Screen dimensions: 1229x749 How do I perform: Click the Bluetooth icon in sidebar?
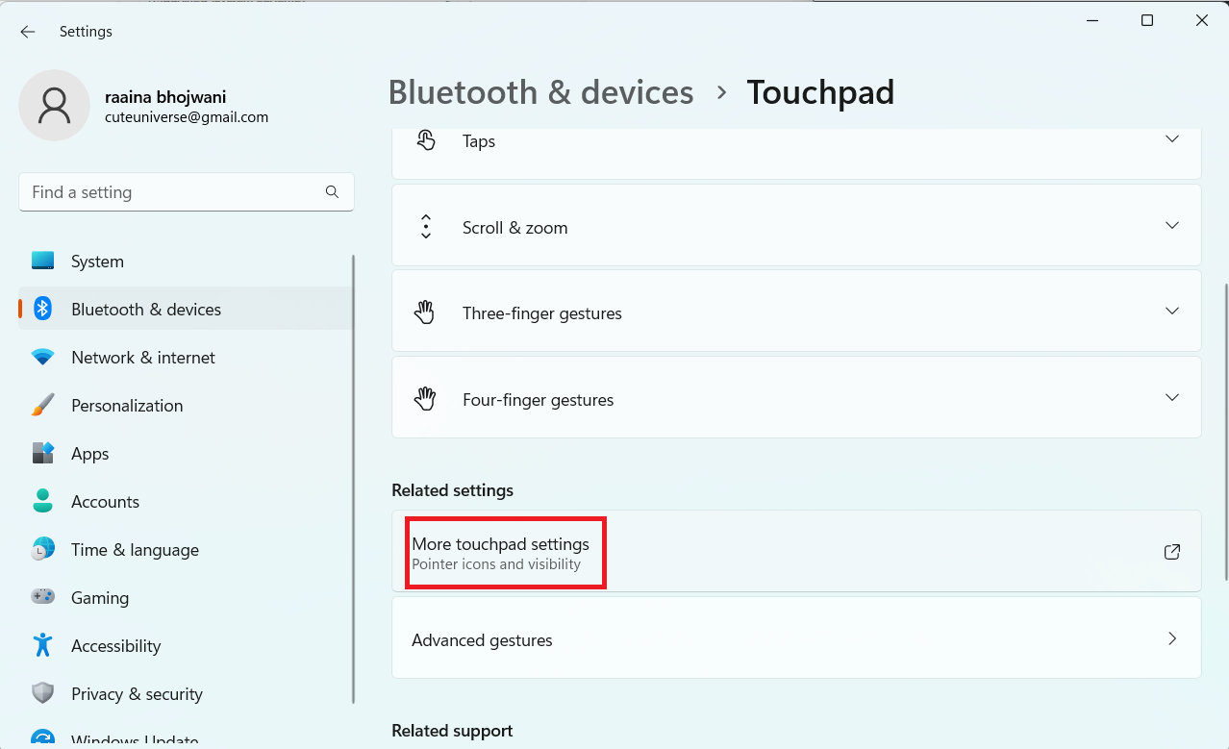(x=42, y=309)
